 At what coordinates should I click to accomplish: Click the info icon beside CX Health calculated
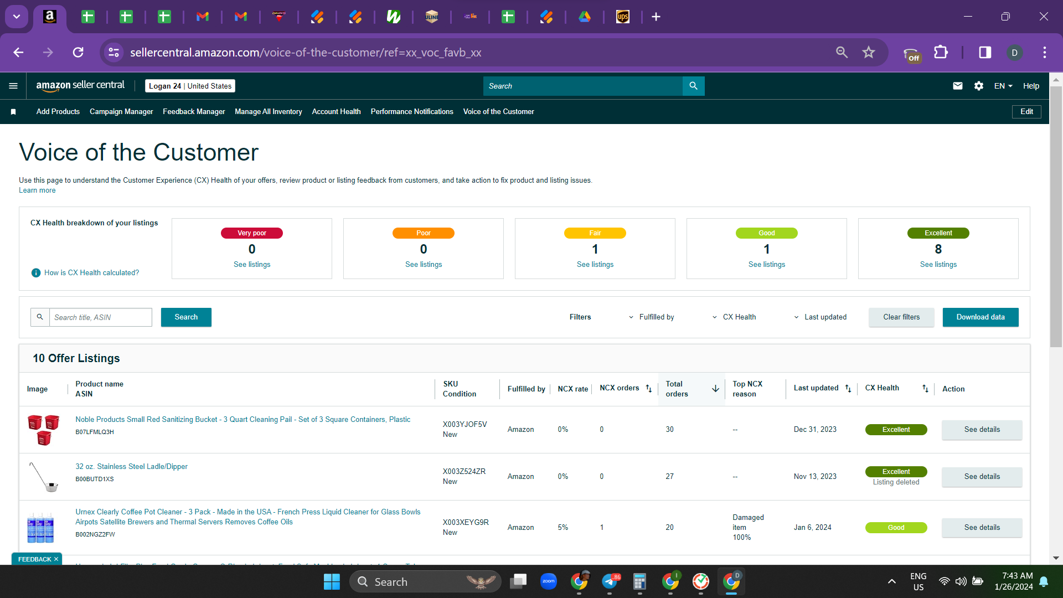pyautogui.click(x=36, y=273)
